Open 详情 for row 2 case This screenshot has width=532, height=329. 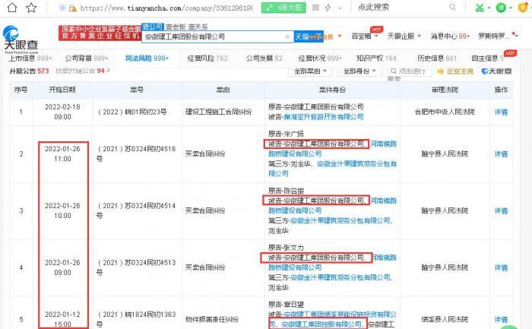(x=501, y=154)
